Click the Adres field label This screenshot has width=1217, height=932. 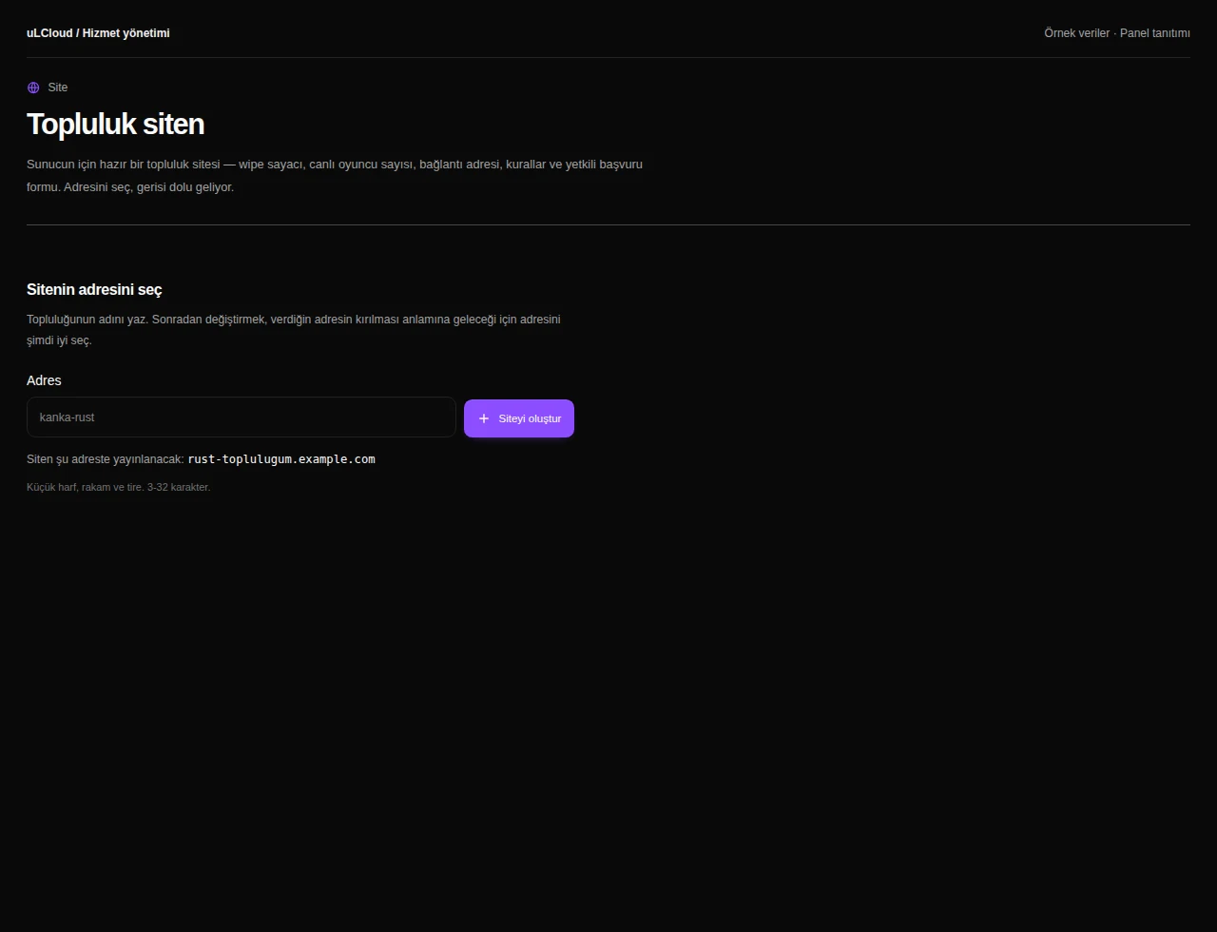pyautogui.click(x=44, y=380)
